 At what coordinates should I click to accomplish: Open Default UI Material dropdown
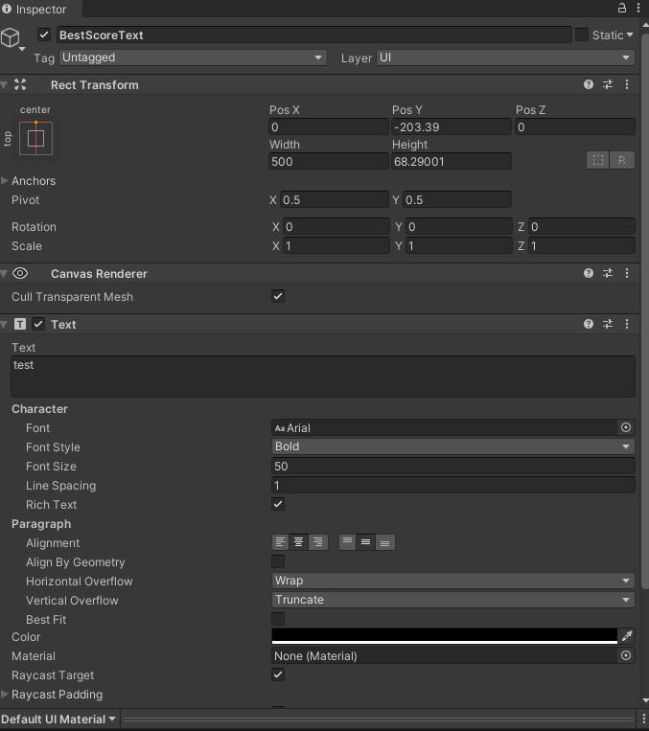coord(58,719)
